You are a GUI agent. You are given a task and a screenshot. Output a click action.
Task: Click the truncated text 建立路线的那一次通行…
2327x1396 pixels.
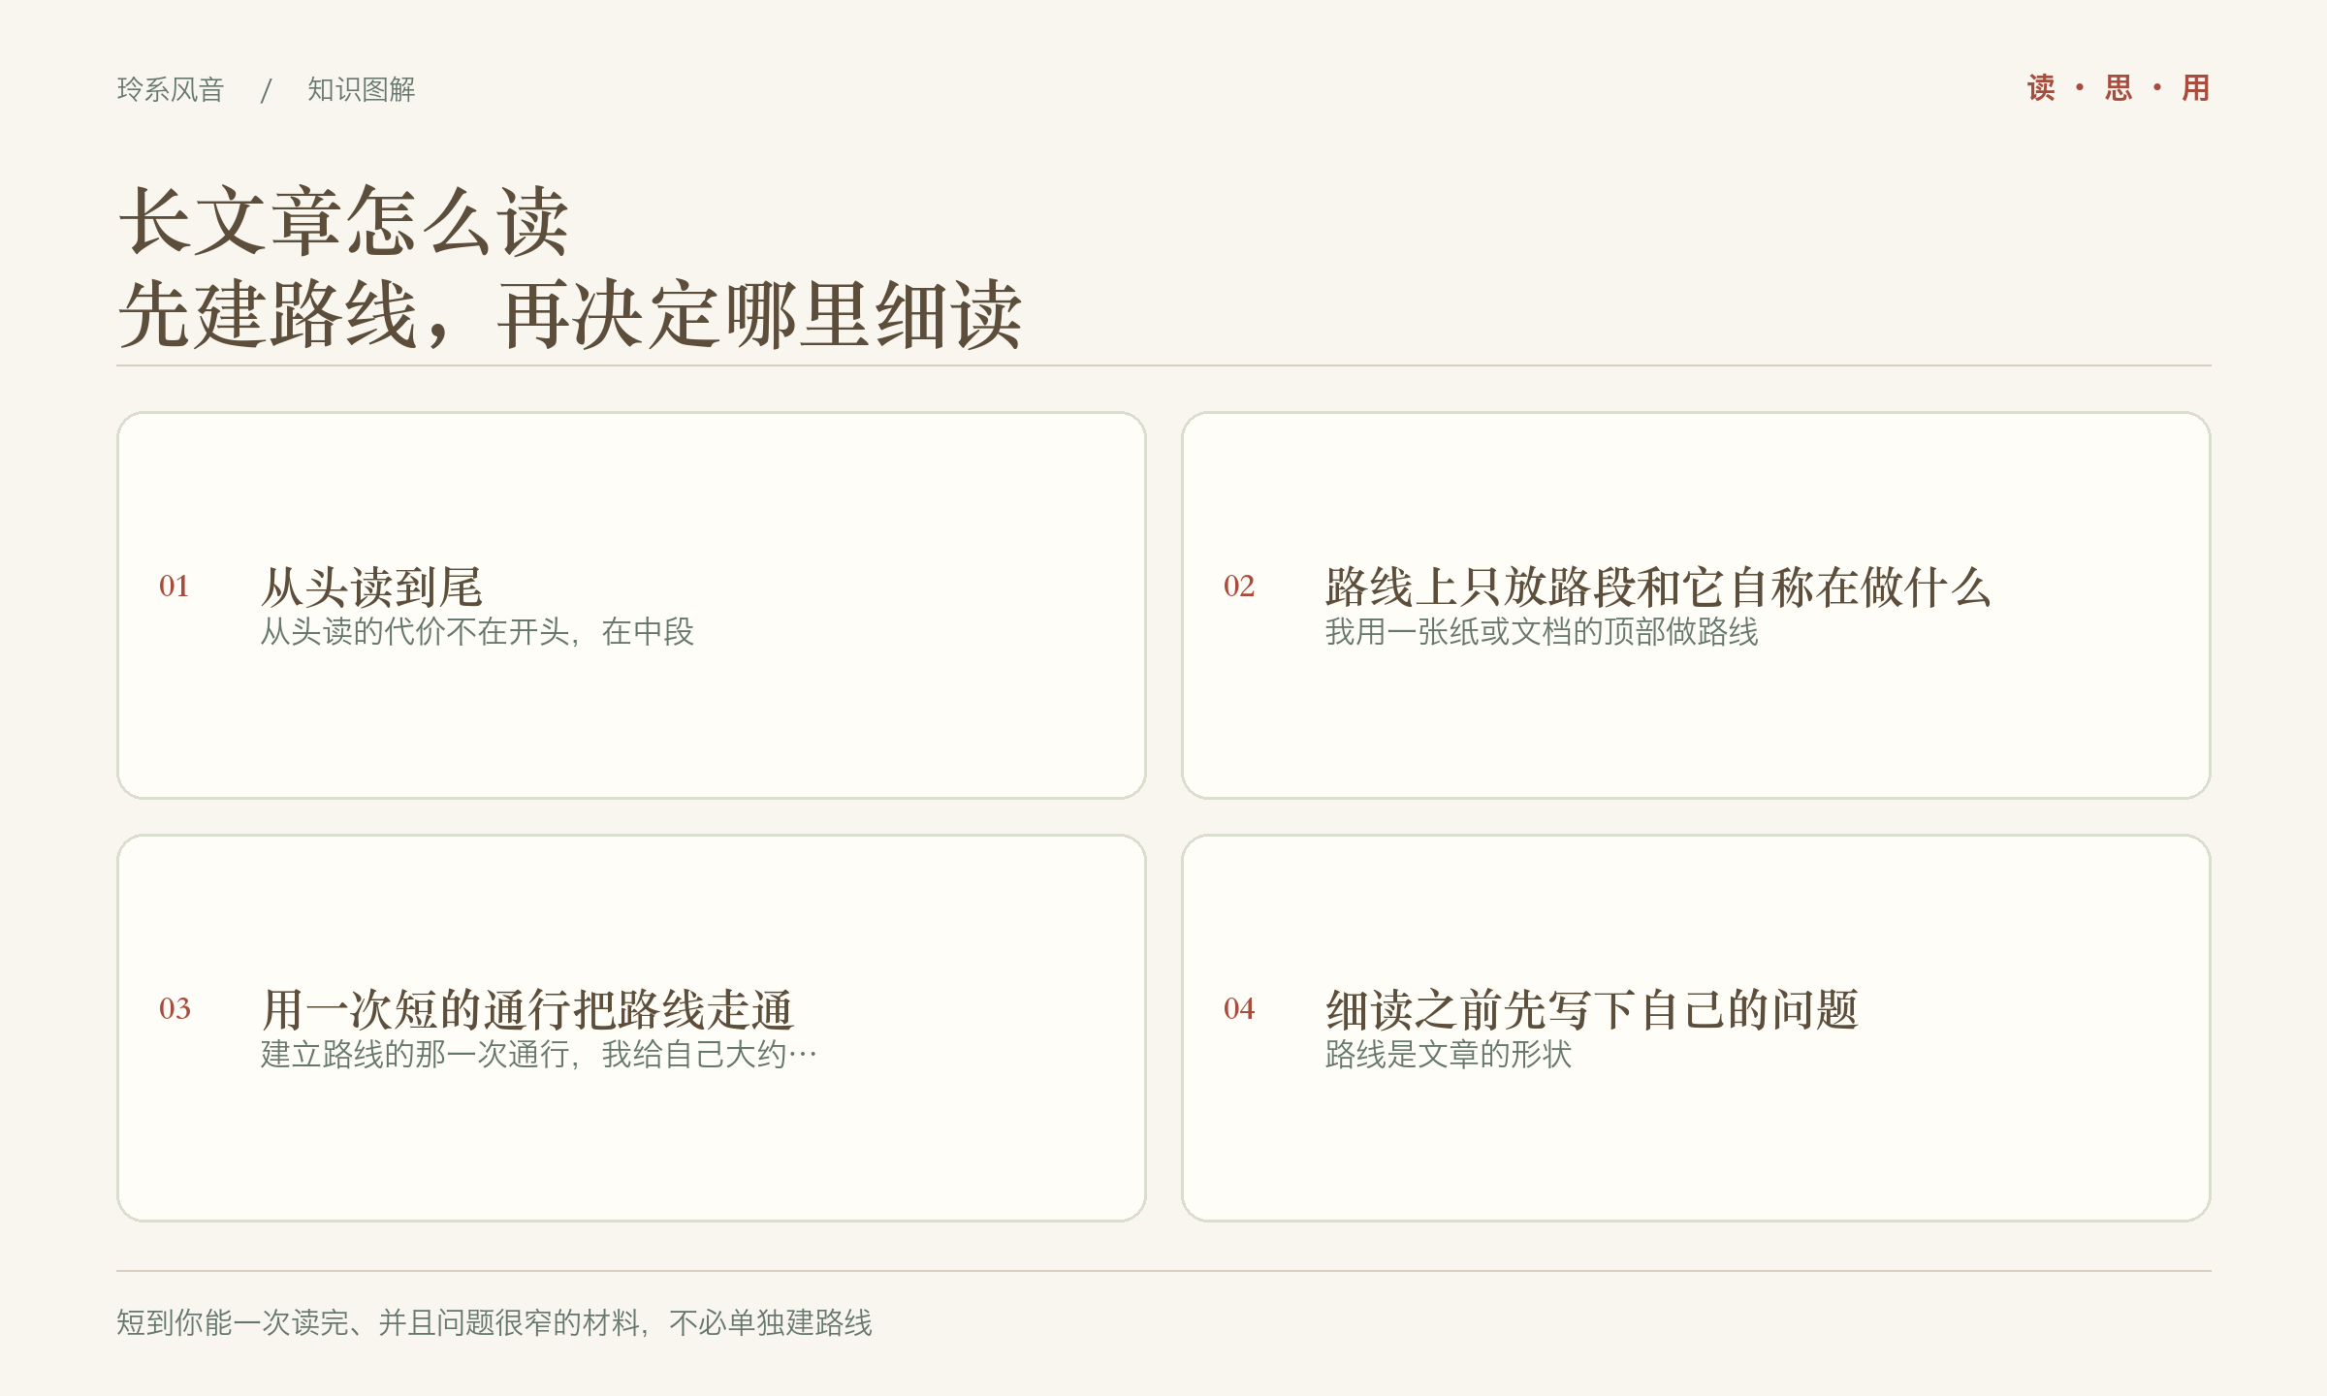coord(539,1054)
